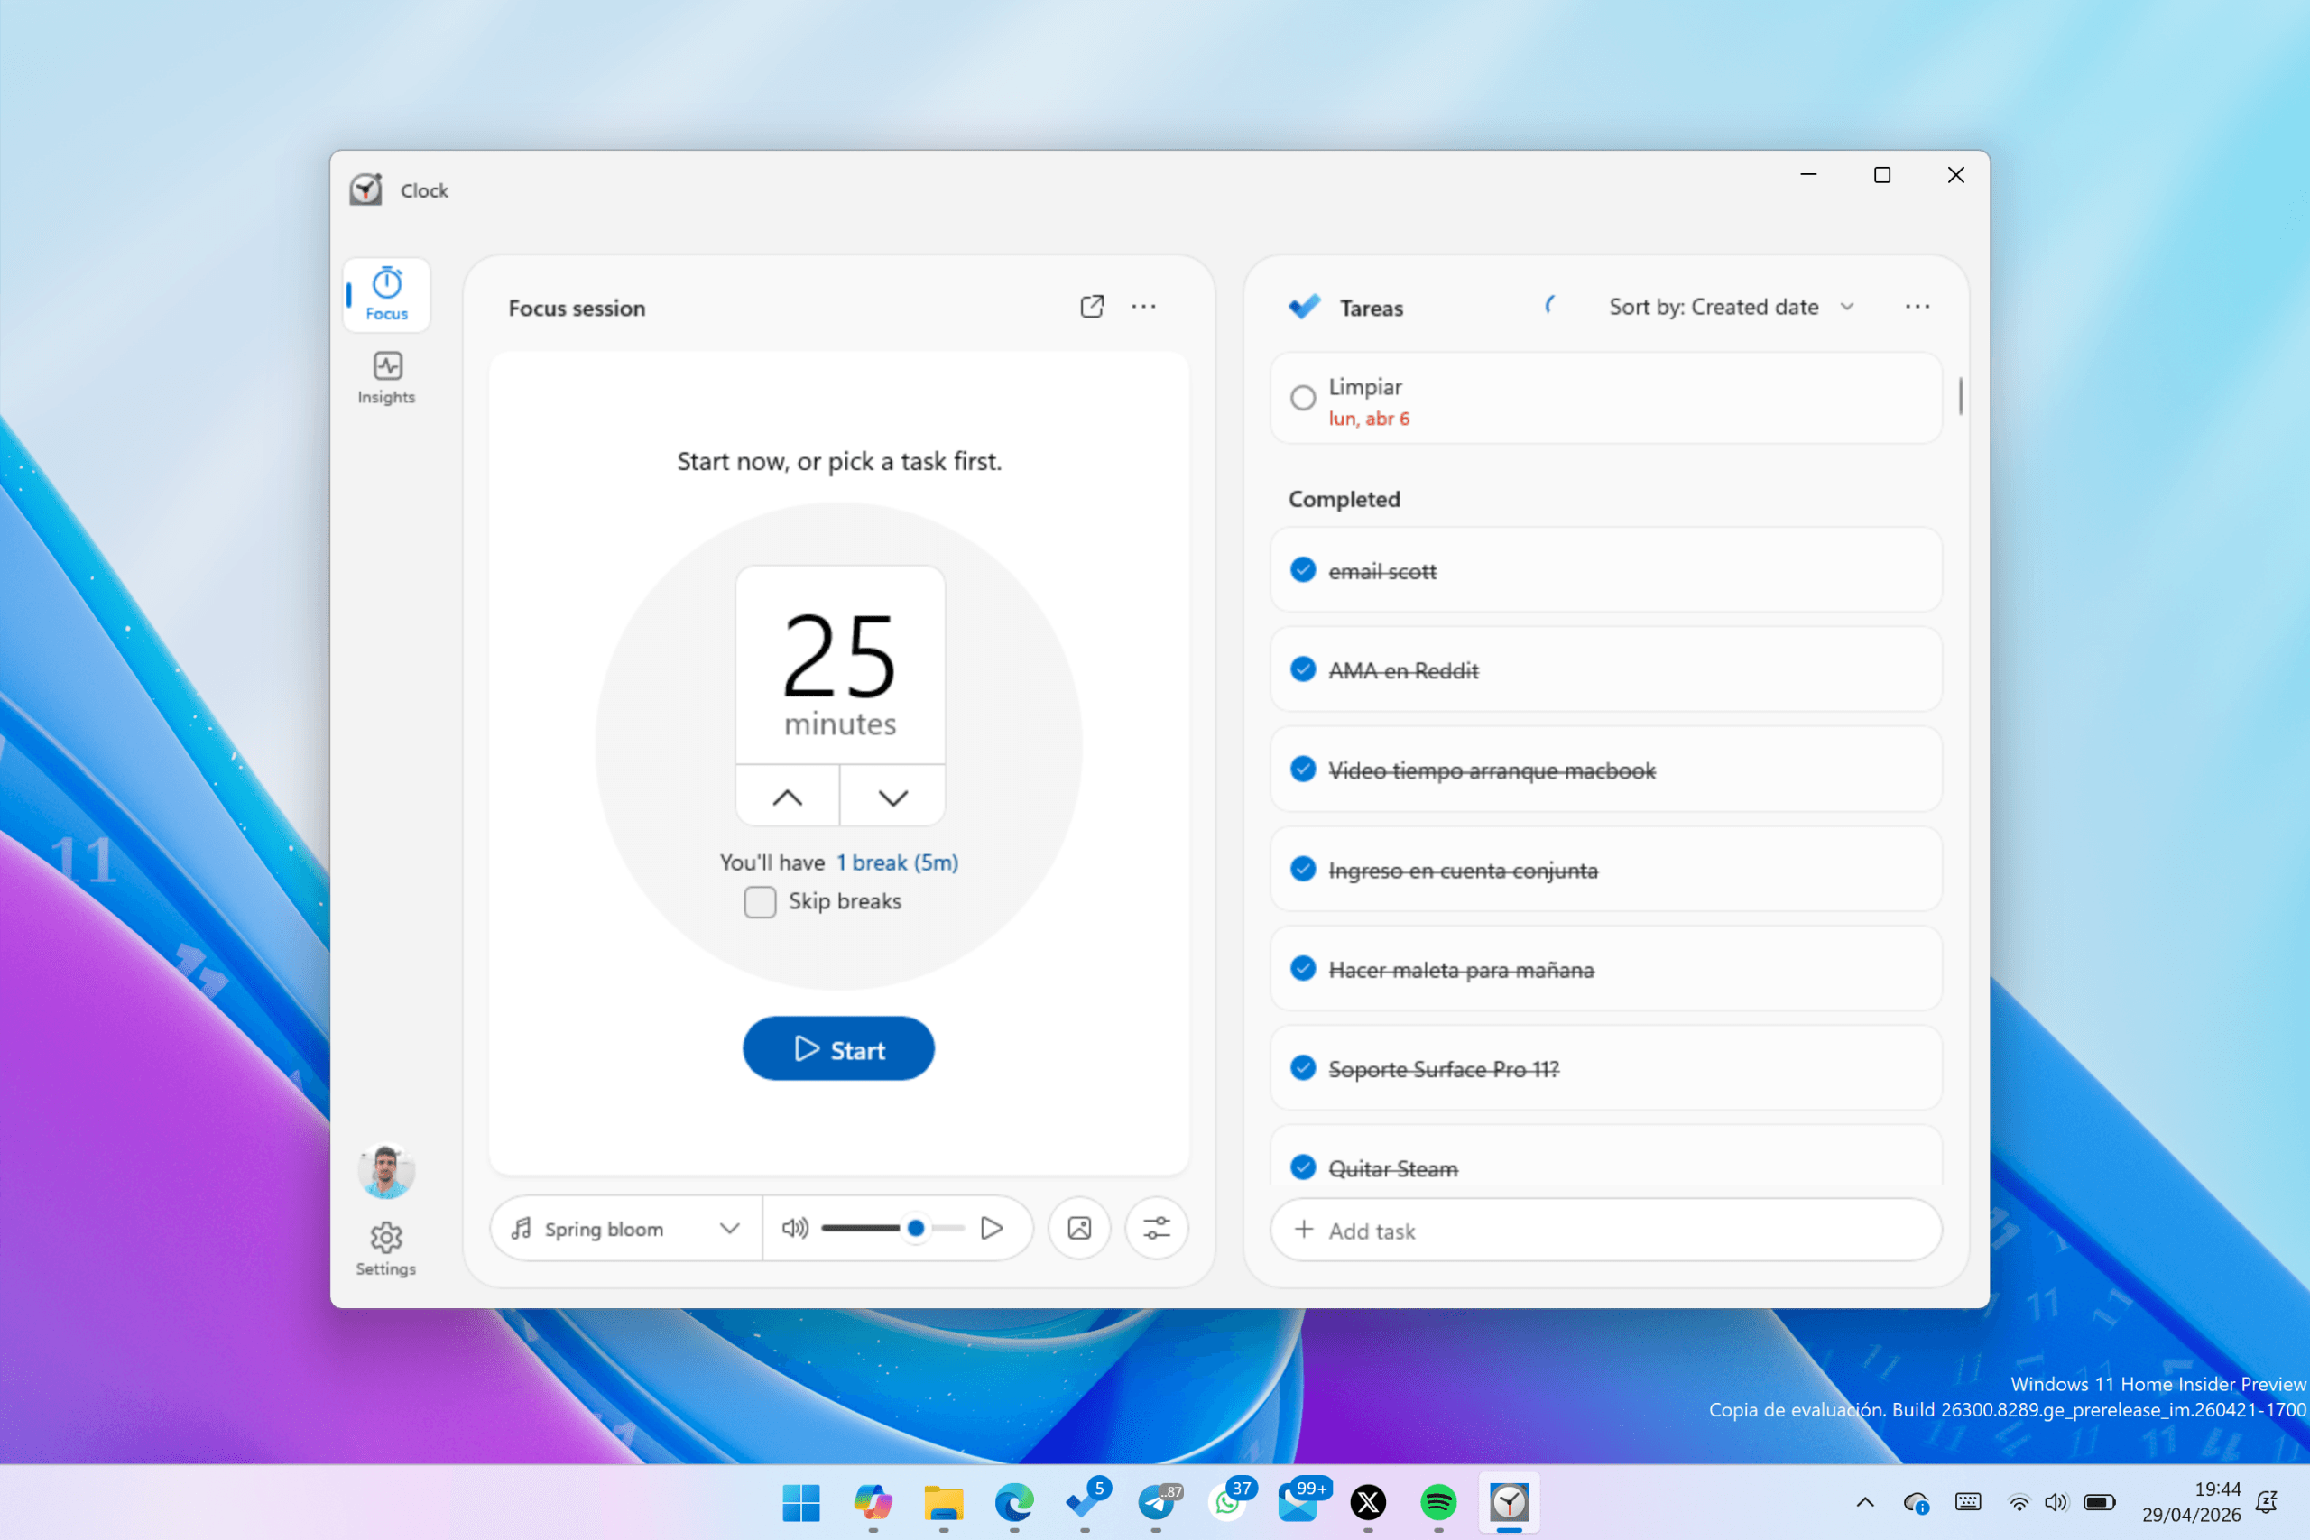Start the focus session
The image size is (2310, 1540).
click(837, 1049)
